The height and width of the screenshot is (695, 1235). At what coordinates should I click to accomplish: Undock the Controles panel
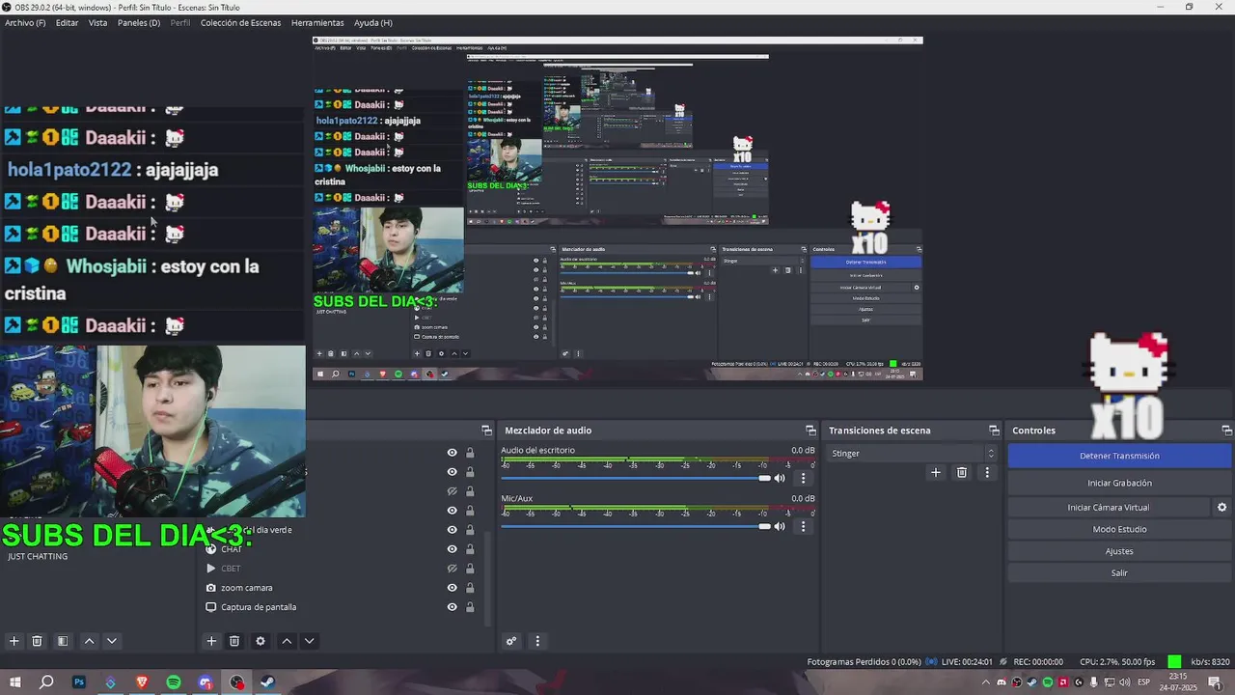coord(1226,431)
